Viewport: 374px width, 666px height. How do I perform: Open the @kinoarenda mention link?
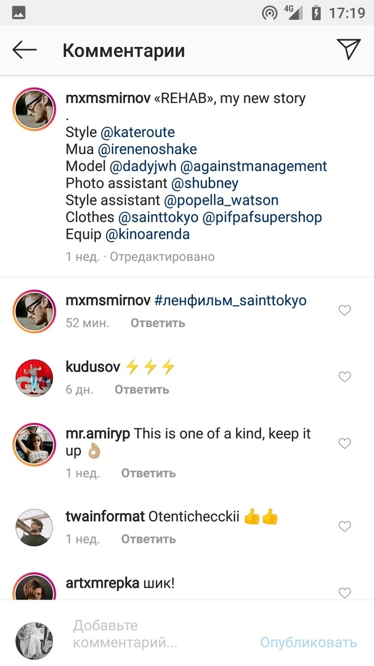(148, 234)
